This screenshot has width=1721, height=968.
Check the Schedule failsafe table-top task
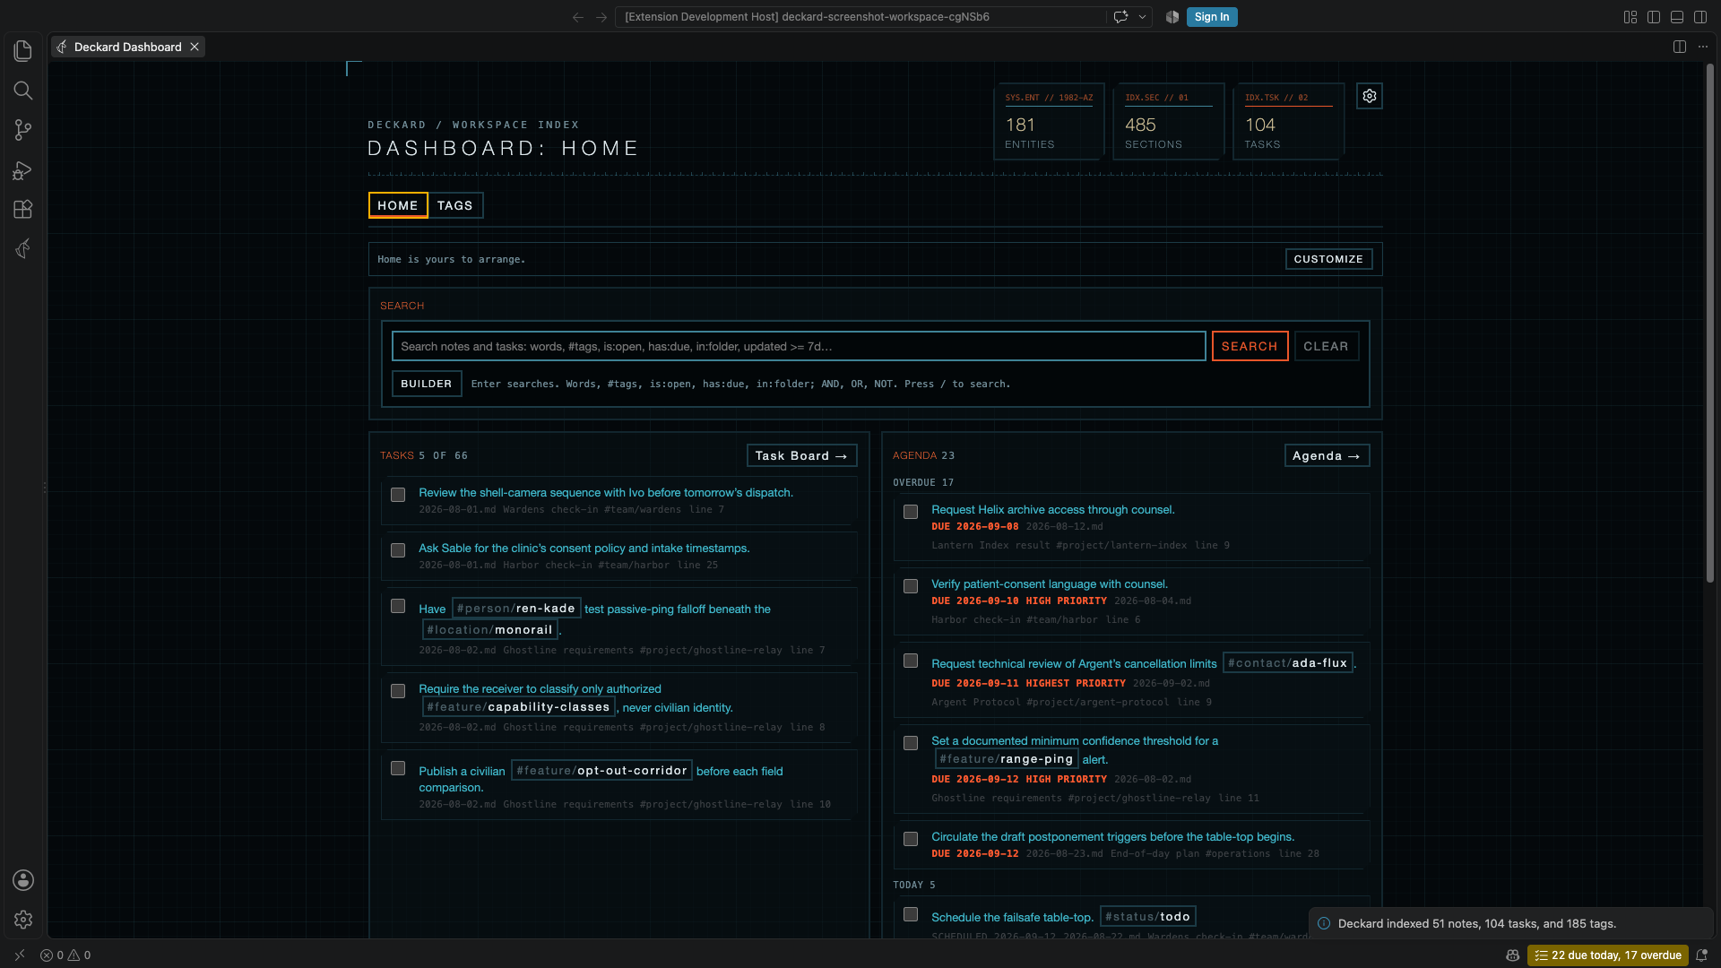(911, 914)
